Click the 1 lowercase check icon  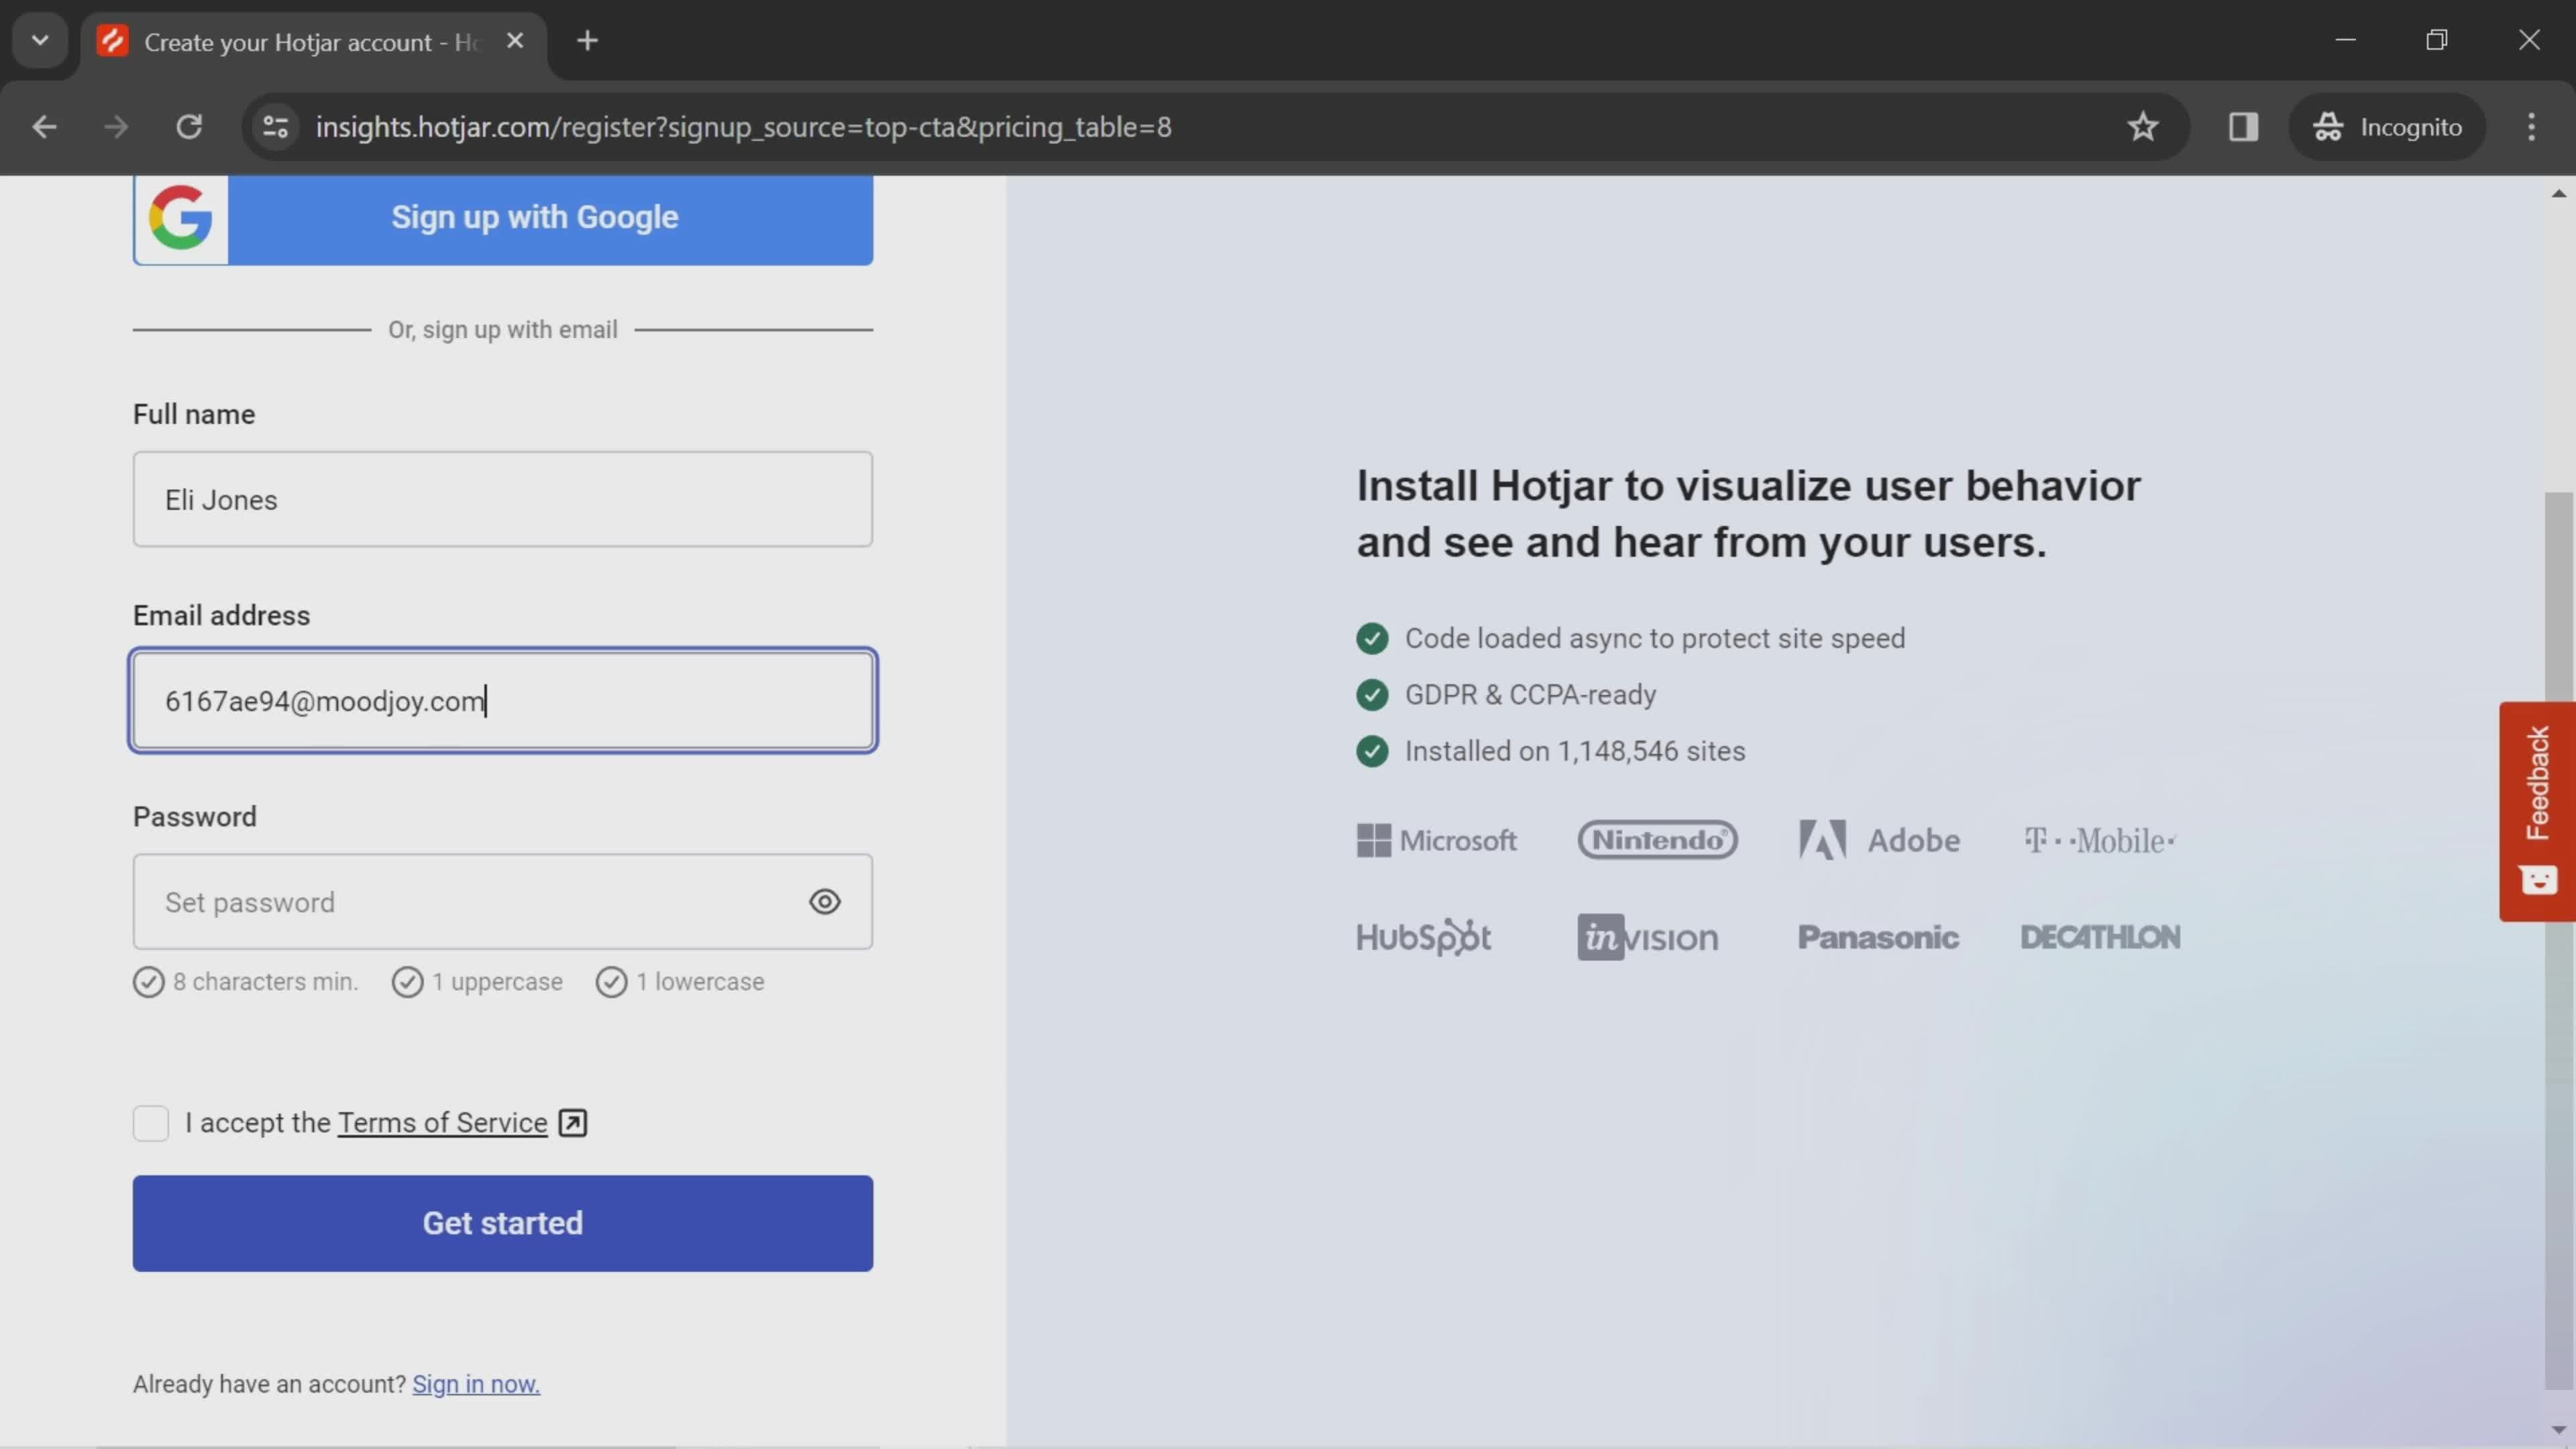coord(612,982)
